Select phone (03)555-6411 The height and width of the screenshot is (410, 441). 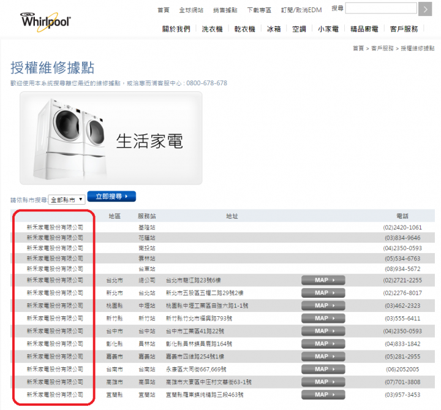402,318
